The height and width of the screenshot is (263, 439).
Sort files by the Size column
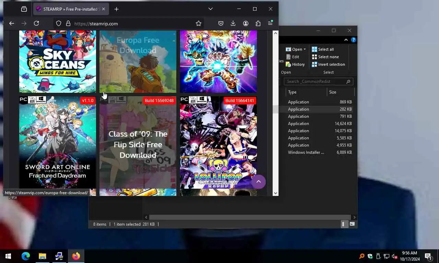(x=340, y=92)
